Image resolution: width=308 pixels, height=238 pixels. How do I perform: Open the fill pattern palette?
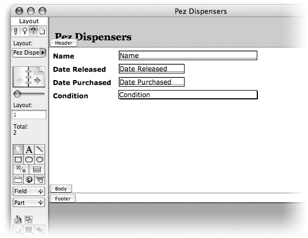coord(29,230)
